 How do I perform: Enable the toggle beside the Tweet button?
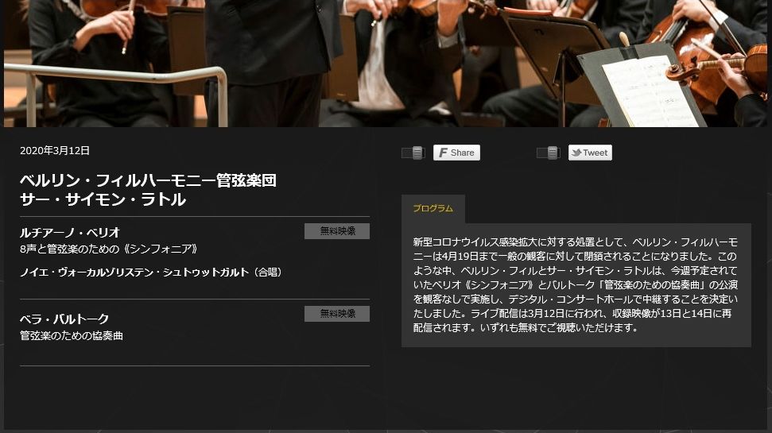(x=548, y=153)
